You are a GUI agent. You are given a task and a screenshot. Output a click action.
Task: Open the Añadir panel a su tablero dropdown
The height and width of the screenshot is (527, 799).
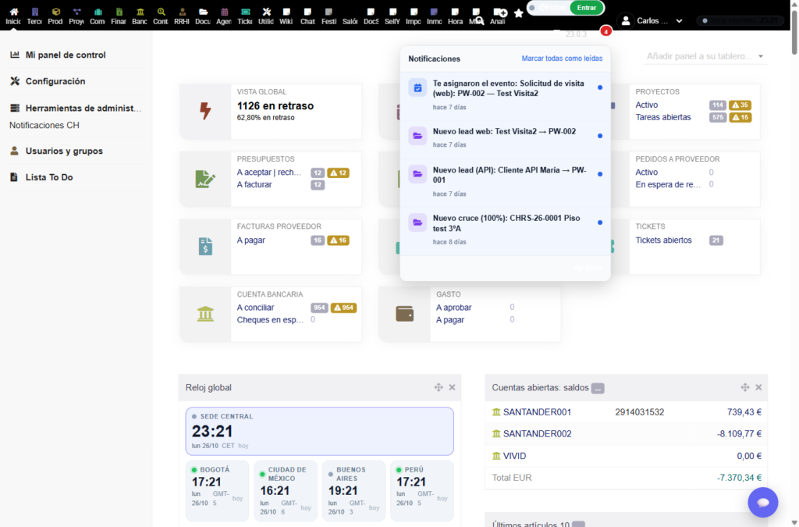(705, 56)
